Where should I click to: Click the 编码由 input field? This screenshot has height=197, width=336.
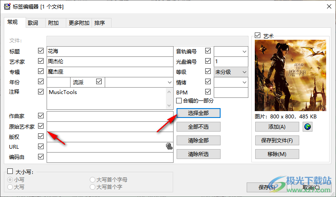tap(110, 158)
